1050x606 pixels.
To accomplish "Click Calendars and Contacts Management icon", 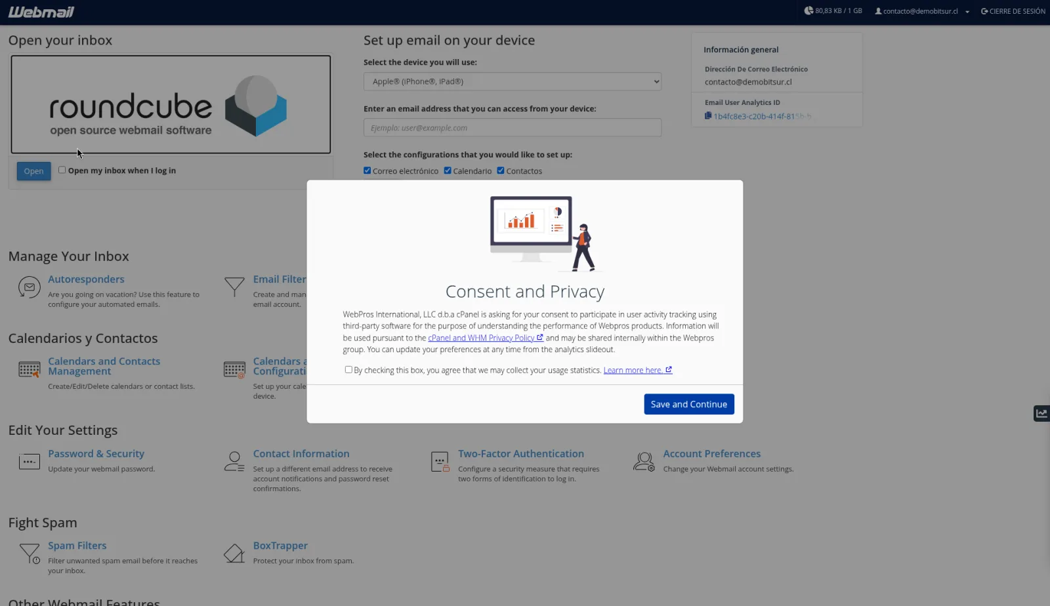I will click(x=29, y=370).
